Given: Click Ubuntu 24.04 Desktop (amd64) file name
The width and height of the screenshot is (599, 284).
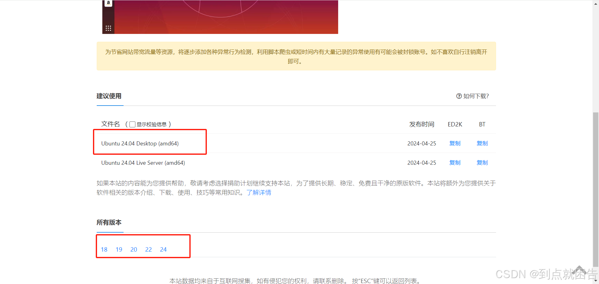Looking at the screenshot, I should 140,144.
